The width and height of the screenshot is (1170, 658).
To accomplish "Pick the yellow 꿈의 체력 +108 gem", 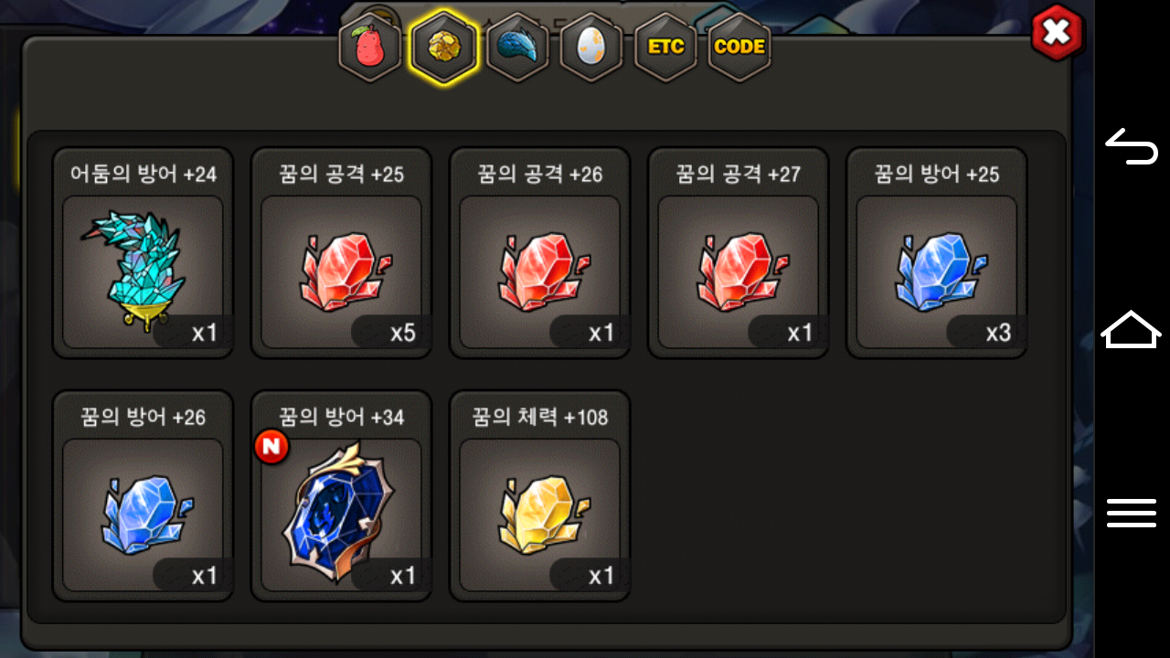I will pyautogui.click(x=539, y=496).
